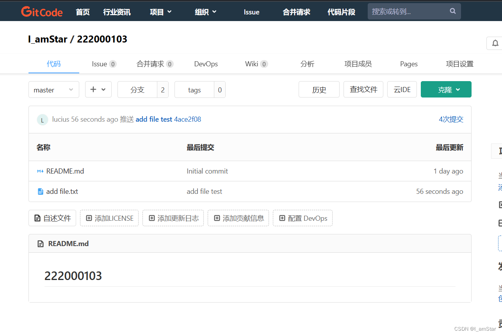Click the I_amStar owner link in the title
The height and width of the screenshot is (335, 502).
(x=48, y=39)
